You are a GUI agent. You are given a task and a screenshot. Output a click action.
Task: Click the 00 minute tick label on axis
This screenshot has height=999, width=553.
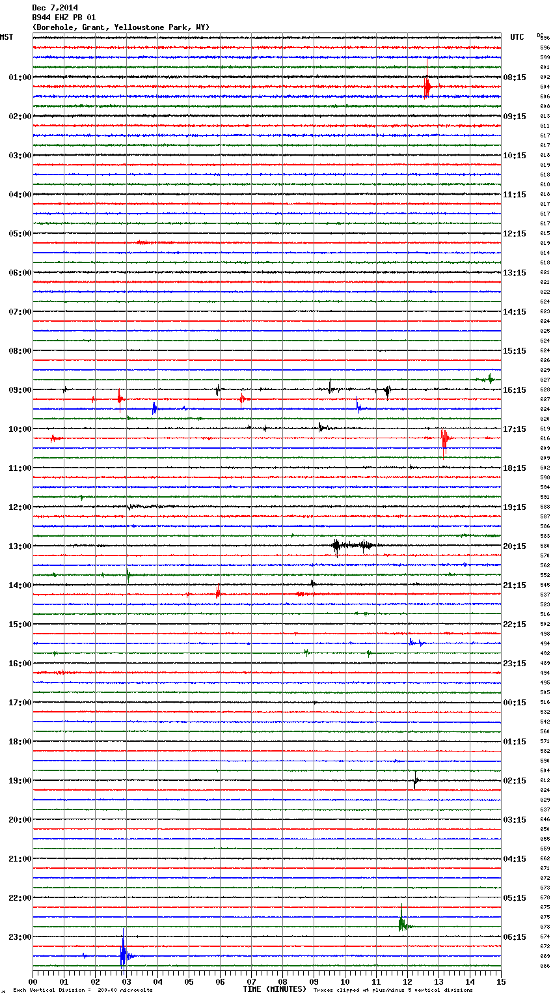[x=33, y=981]
